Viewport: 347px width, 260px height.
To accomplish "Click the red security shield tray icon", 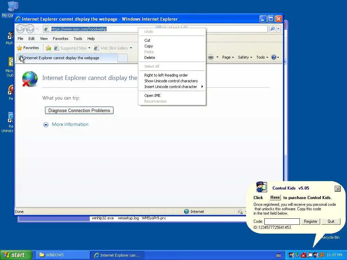I will pyautogui.click(x=303, y=255).
